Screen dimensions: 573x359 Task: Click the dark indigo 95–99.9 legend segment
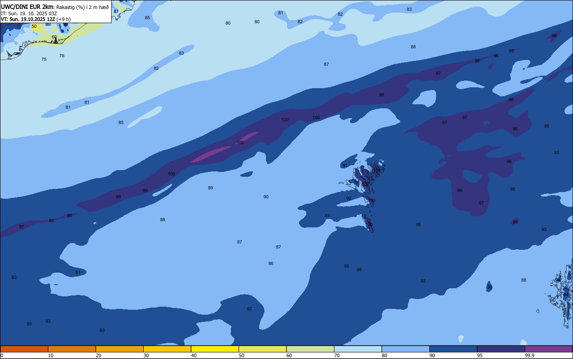coord(501,349)
